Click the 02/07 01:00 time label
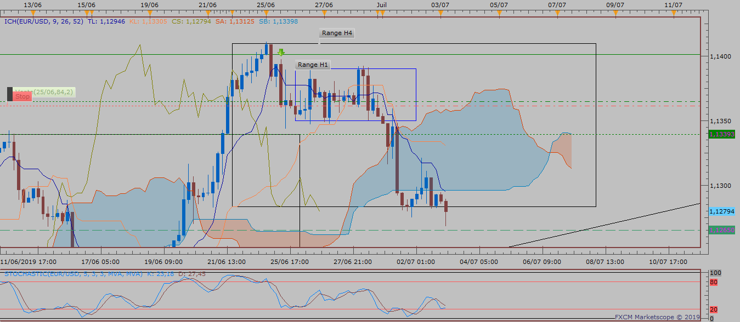The height and width of the screenshot is (322, 740). (416, 262)
